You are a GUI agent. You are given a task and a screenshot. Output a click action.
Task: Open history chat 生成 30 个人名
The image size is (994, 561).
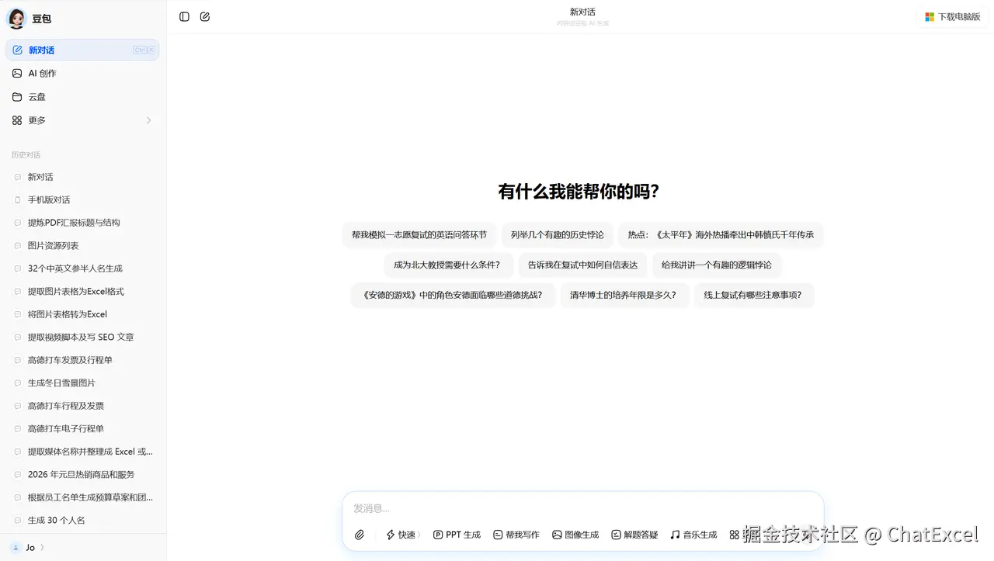(x=82, y=520)
